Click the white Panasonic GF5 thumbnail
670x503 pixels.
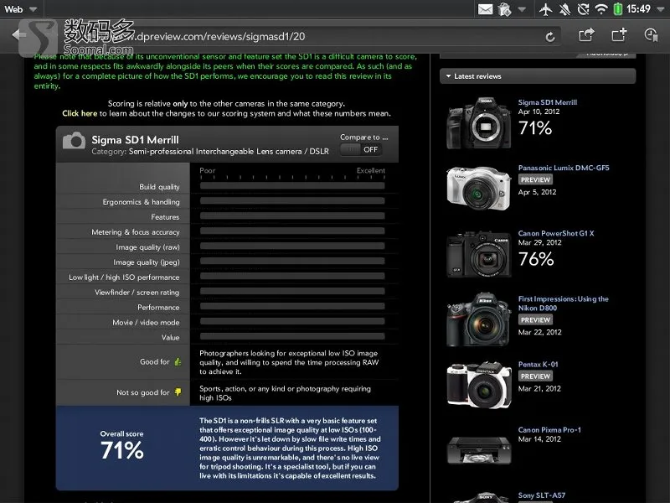(478, 189)
